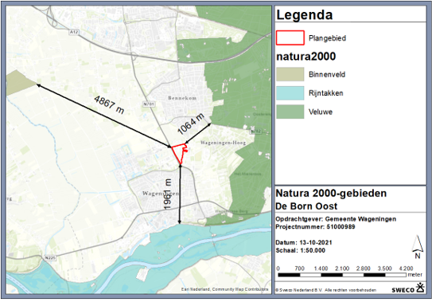Click the N225 road shield
Image resolution: width=432 pixels, height=302 pixels.
(x=50, y=258)
